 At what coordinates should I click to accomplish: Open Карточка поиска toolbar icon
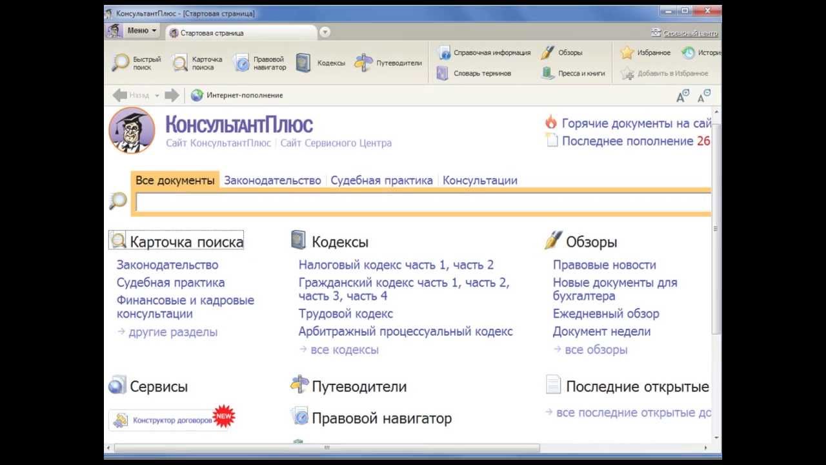180,63
